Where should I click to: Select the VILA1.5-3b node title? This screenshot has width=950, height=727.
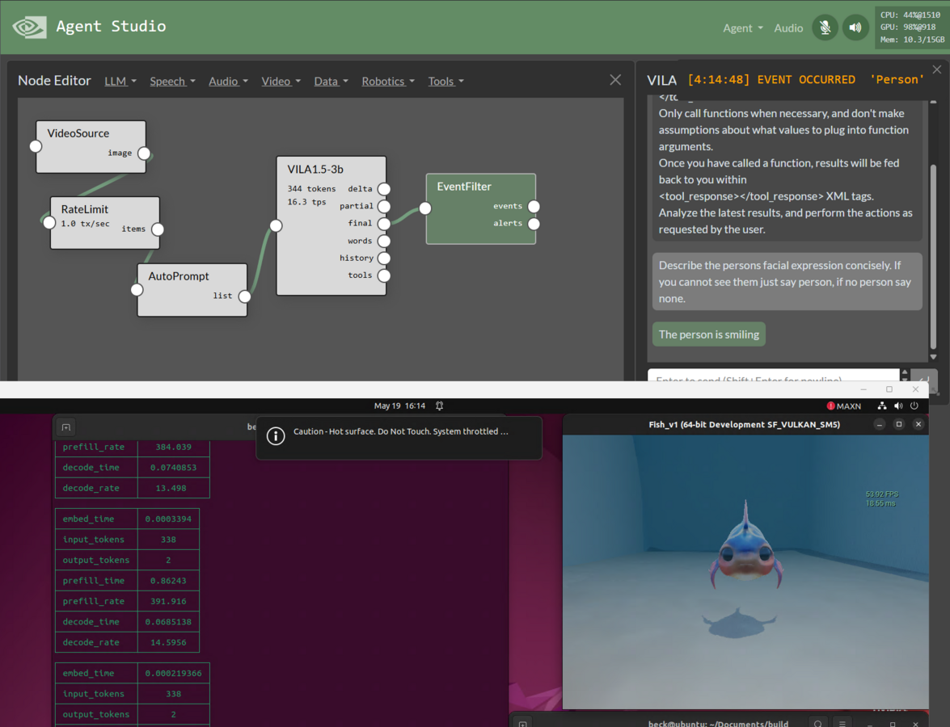pos(315,170)
